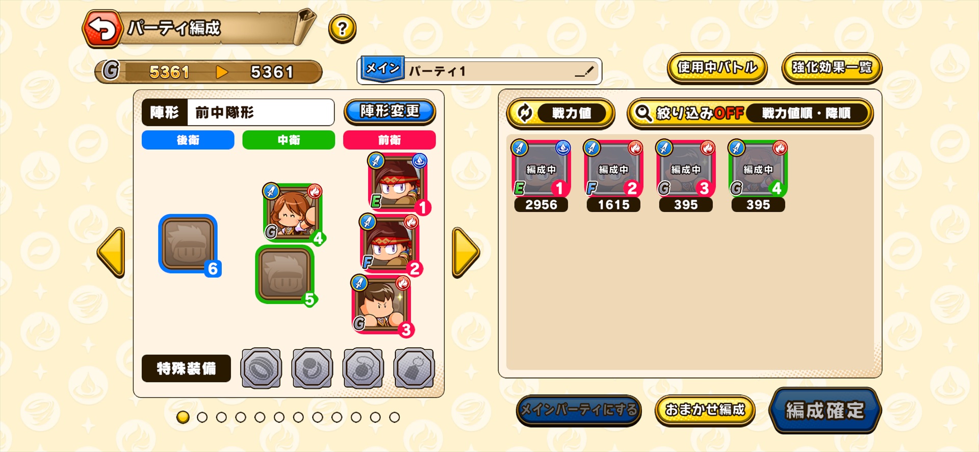
Task: Click the empty rear guard slot 6
Action: click(189, 244)
